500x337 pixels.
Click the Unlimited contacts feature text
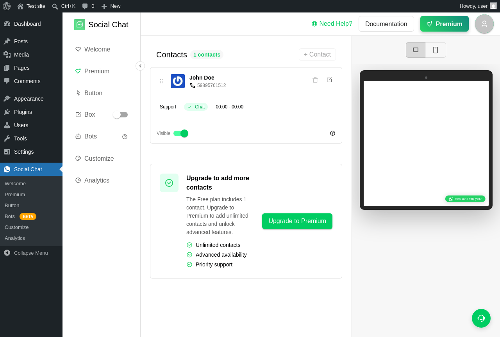tap(218, 245)
